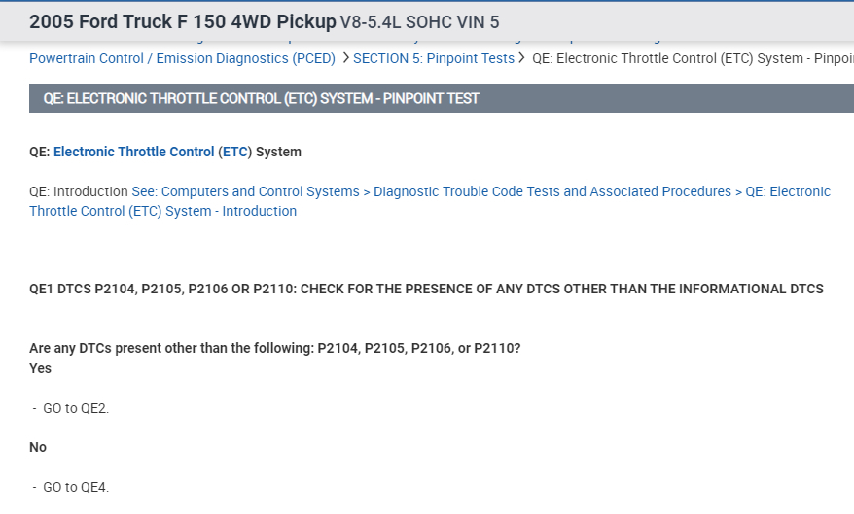Click the V8-5.4L SOHC VIN 5 engine label

pos(419,21)
